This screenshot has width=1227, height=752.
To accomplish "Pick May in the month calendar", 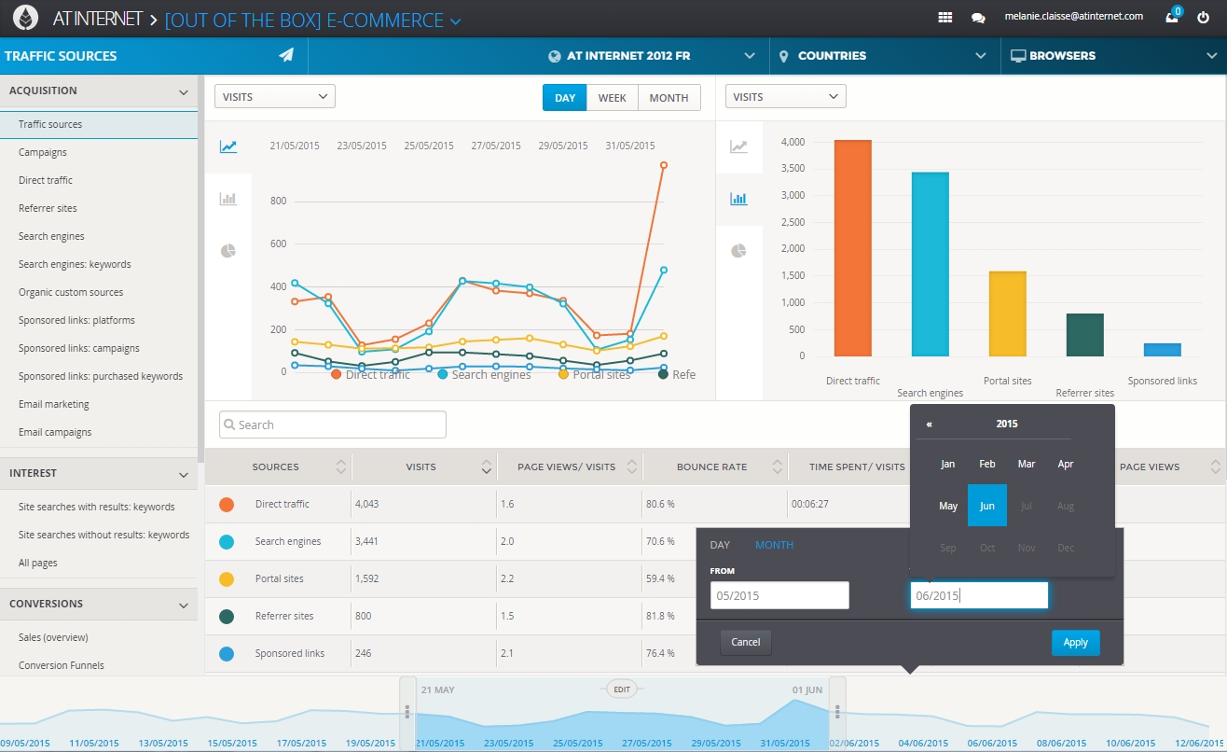I will point(948,506).
